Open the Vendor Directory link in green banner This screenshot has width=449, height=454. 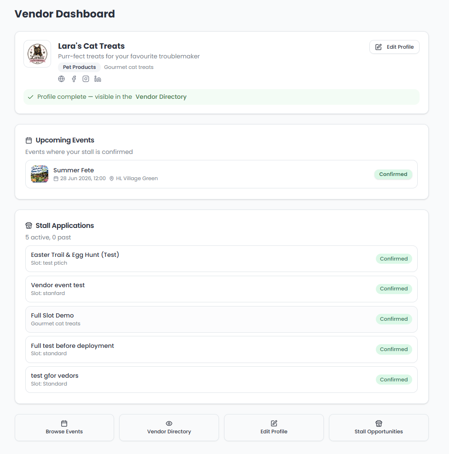click(161, 96)
